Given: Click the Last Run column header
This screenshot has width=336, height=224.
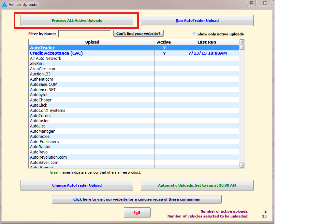Looking at the screenshot, I should (x=206, y=42).
